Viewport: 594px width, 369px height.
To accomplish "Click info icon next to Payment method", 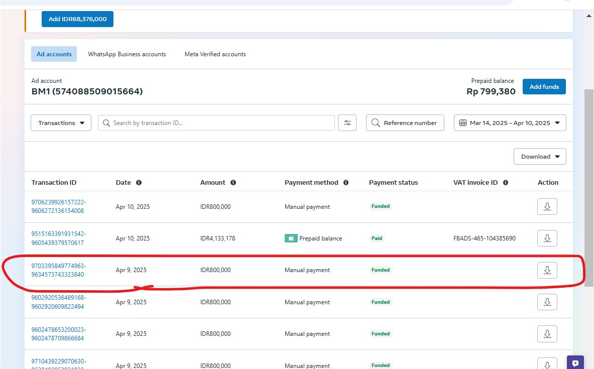I will (346, 183).
